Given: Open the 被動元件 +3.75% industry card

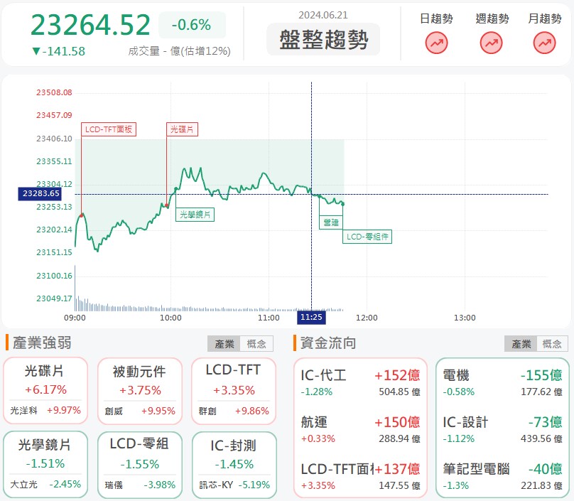Looking at the screenshot, I should tap(140, 391).
